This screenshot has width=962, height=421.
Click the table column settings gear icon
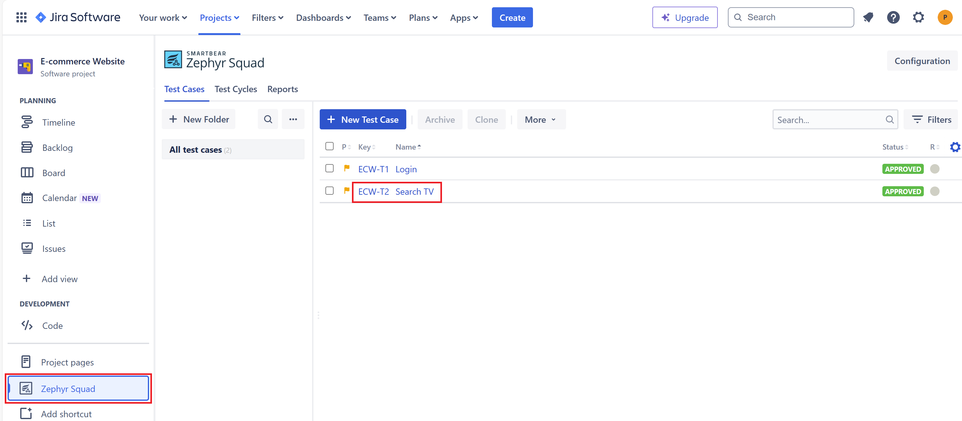[954, 147]
